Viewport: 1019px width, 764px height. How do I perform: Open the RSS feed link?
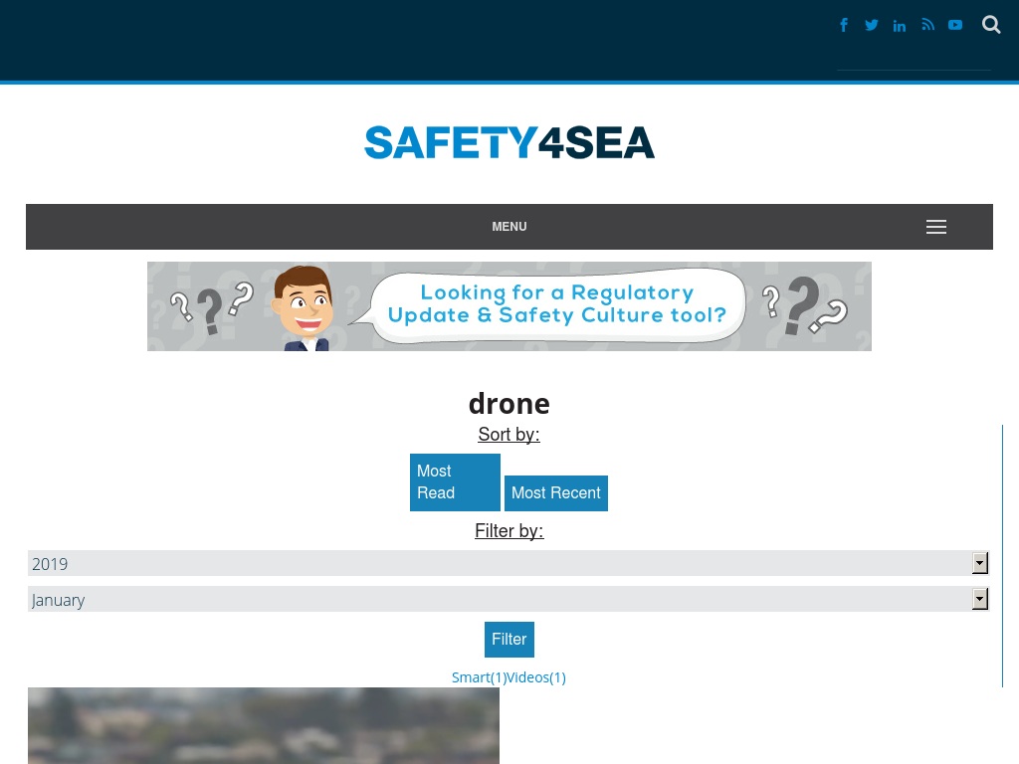pyautogui.click(x=928, y=25)
